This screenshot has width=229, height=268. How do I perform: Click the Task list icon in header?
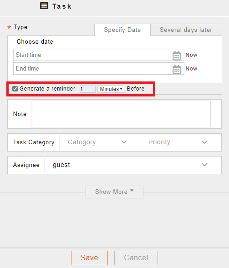point(44,5)
